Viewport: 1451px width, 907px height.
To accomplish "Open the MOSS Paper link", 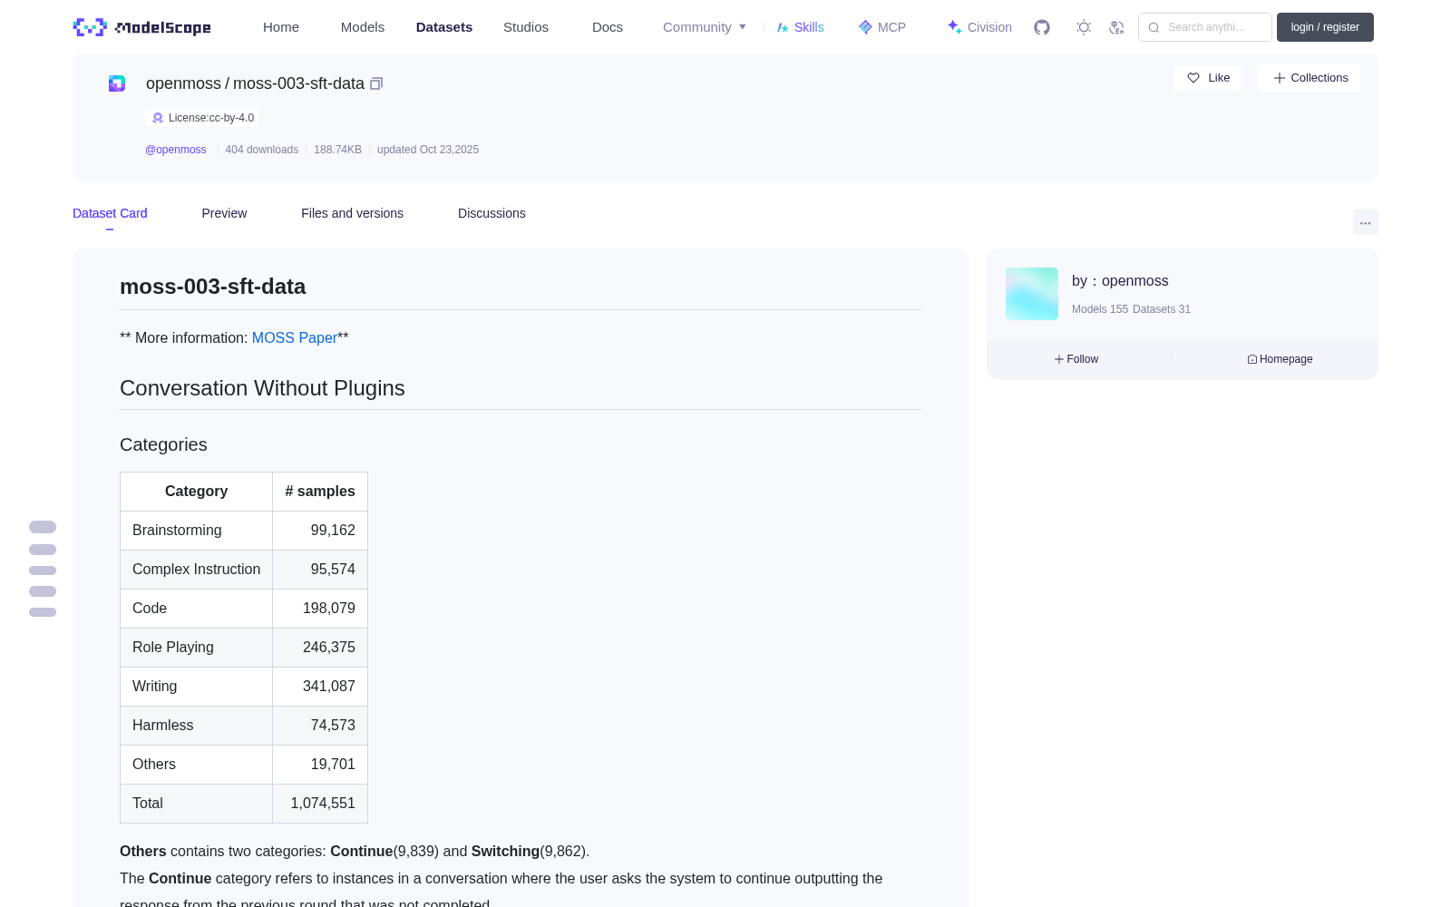I will (x=294, y=337).
